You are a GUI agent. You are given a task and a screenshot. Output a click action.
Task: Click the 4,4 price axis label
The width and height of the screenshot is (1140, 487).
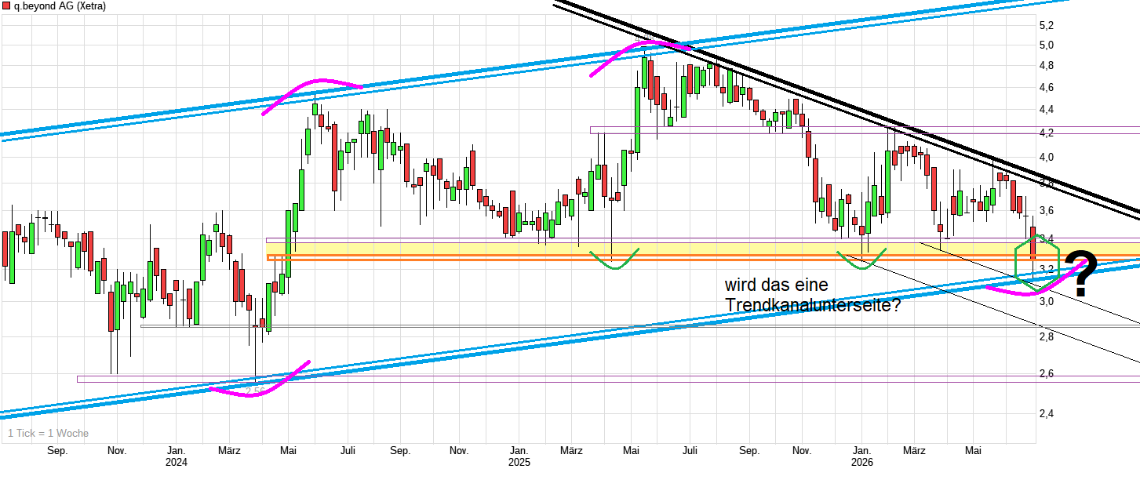1046,110
